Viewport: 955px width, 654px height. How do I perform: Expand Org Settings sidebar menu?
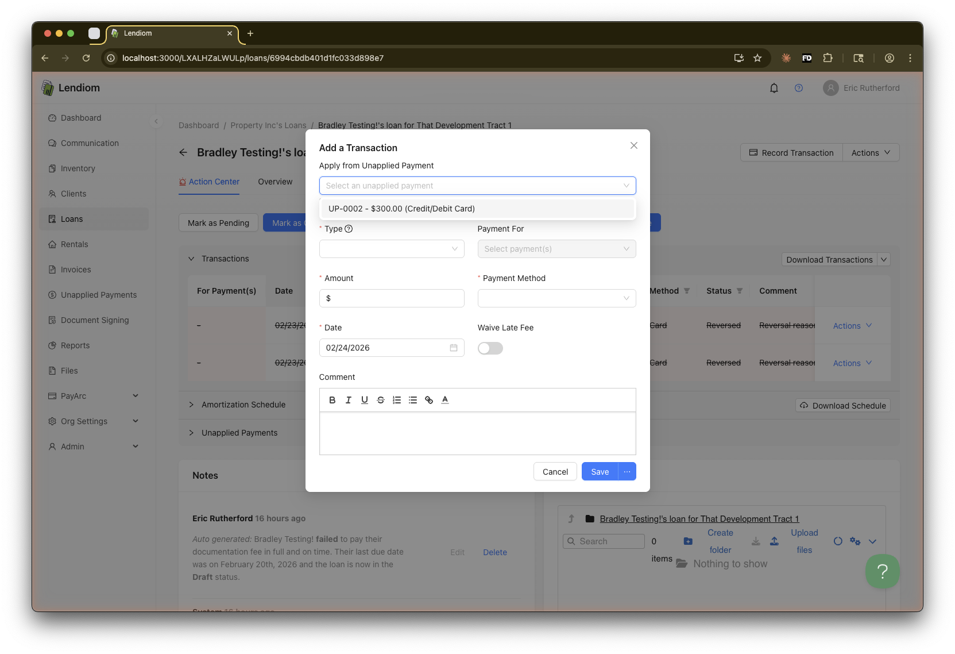click(94, 421)
